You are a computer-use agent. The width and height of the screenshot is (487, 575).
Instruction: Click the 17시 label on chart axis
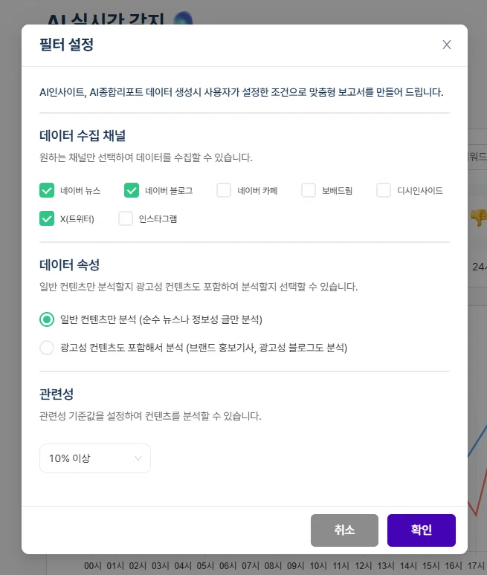(x=475, y=566)
